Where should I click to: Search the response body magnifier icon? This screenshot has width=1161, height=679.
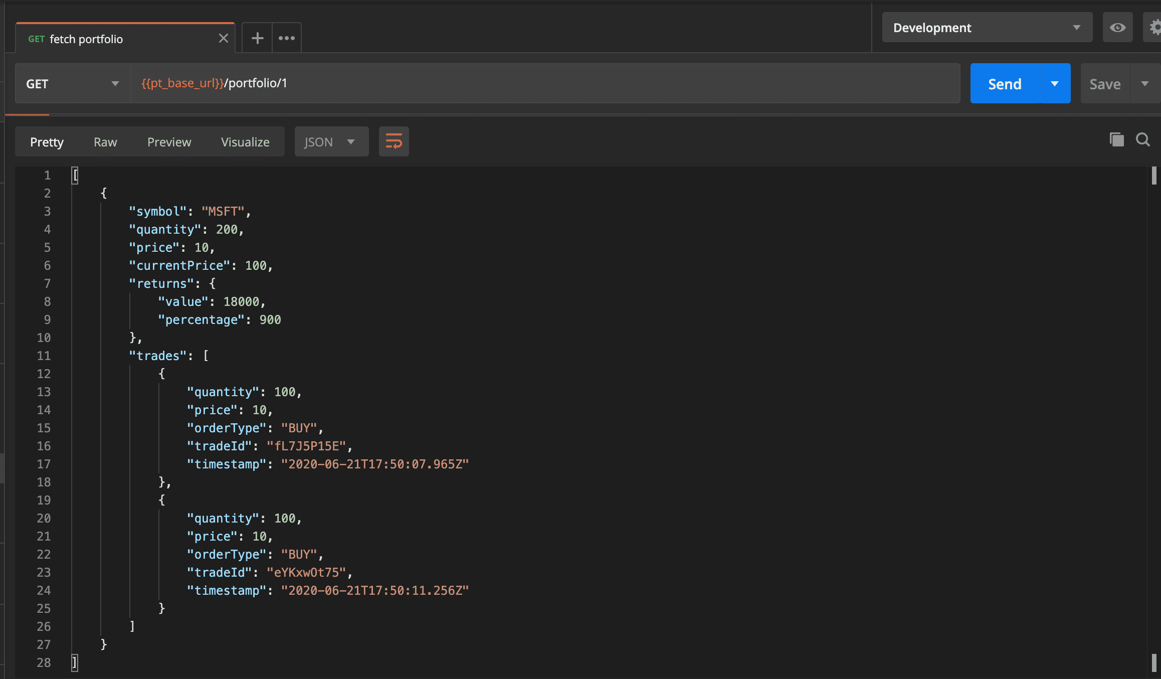[x=1143, y=140]
